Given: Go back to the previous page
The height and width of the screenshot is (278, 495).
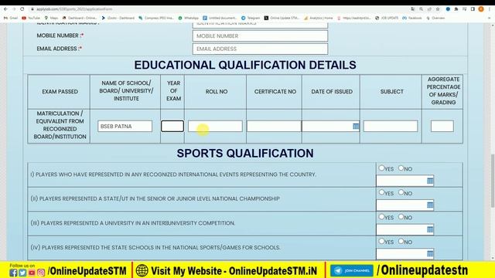Looking at the screenshot, I should (x=5, y=9).
